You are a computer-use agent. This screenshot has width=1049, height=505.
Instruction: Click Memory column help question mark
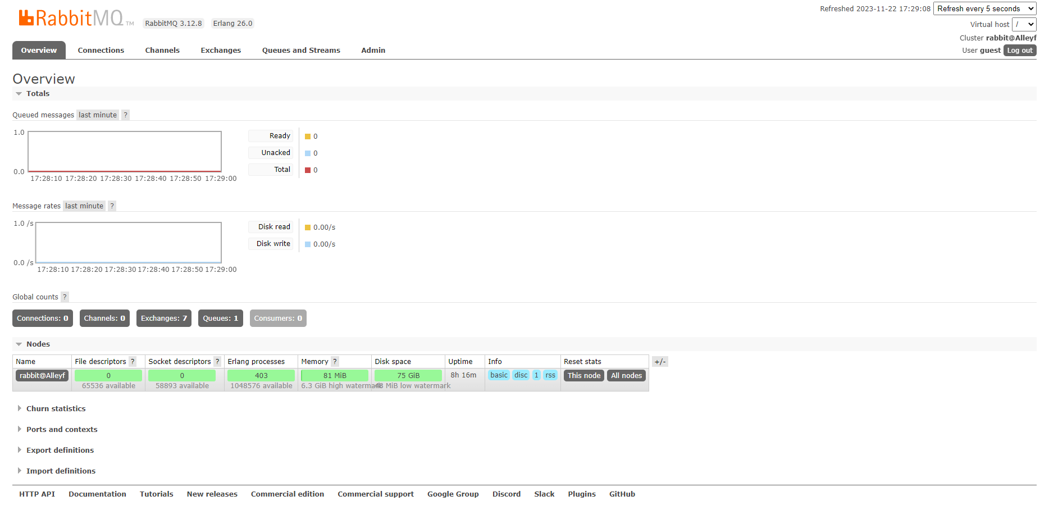335,362
